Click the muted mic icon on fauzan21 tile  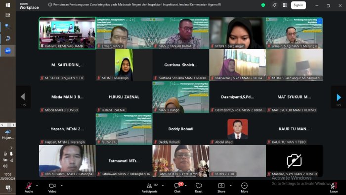(x=99, y=142)
